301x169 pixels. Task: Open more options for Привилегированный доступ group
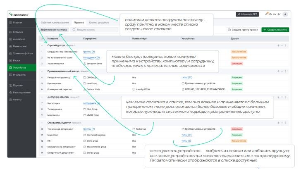click(x=285, y=71)
